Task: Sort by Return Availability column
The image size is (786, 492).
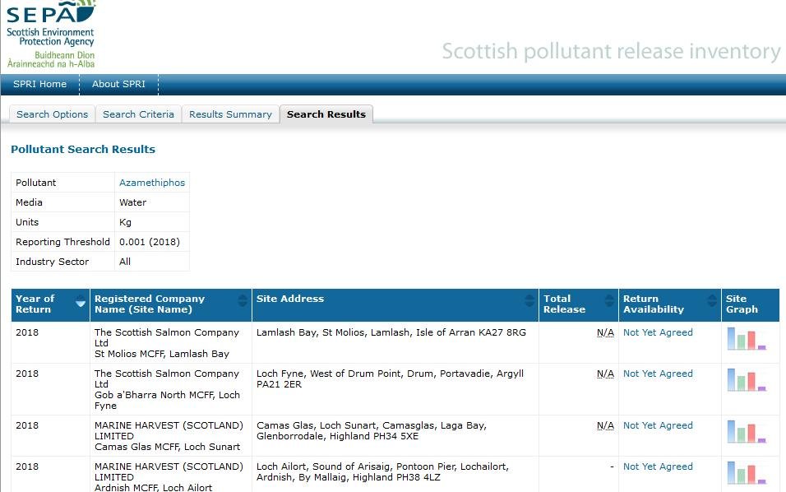Action: click(709, 304)
